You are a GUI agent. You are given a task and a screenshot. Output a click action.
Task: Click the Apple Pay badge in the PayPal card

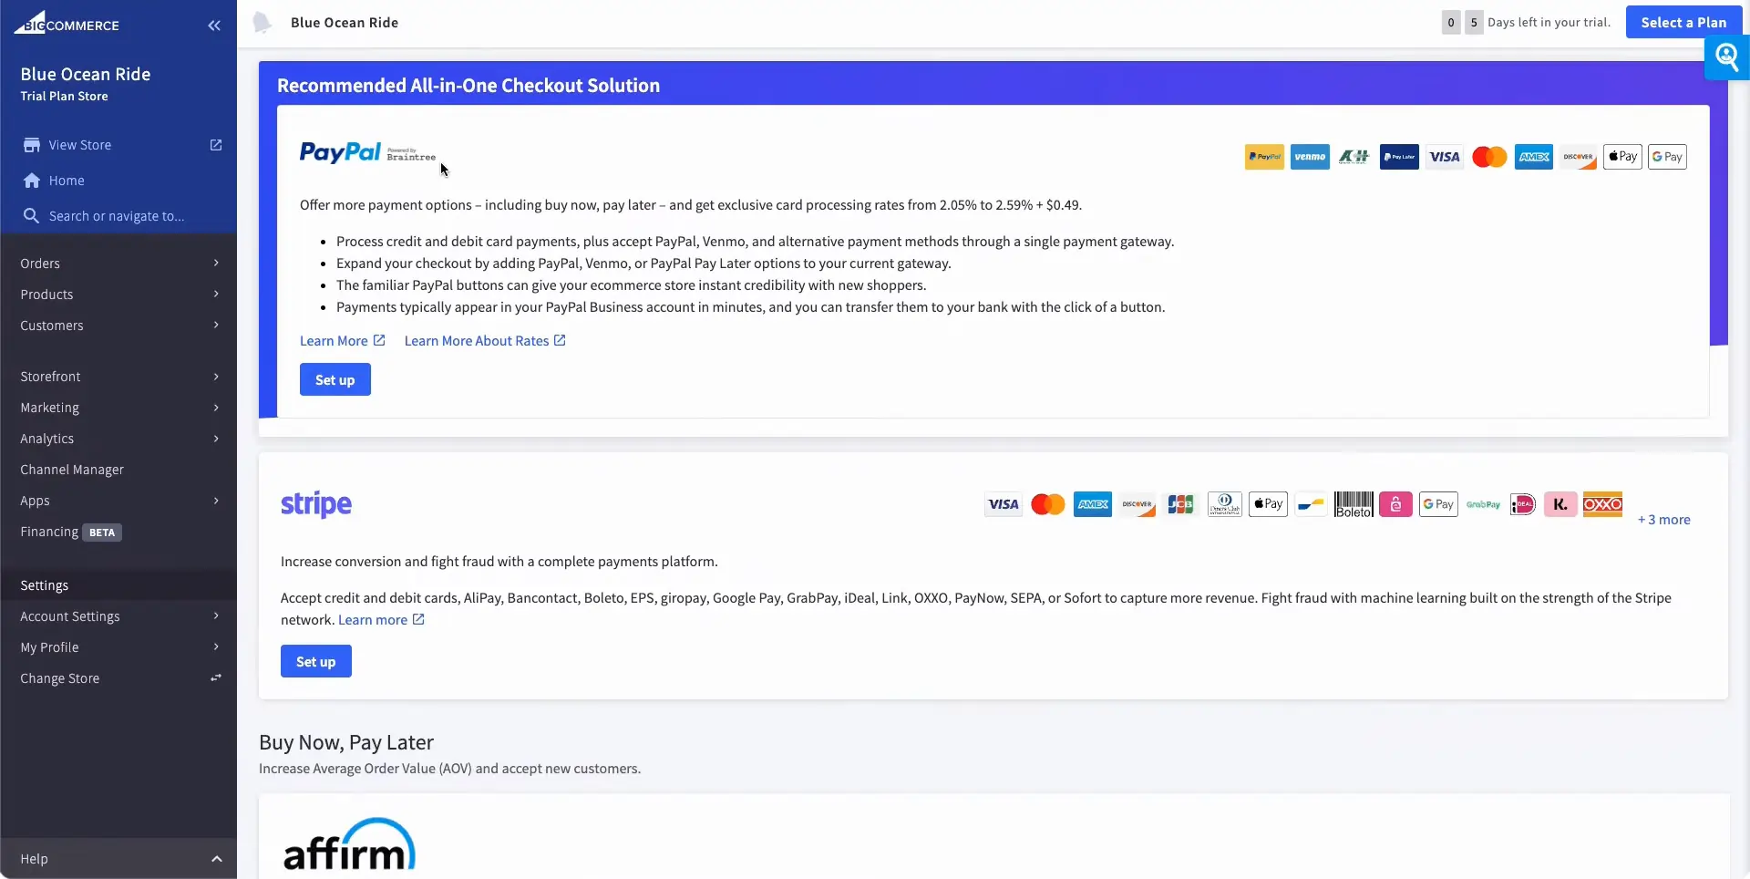tap(1622, 157)
